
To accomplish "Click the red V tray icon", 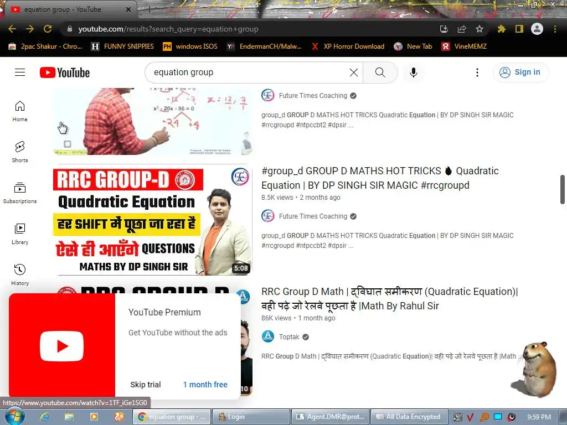I will (x=470, y=417).
